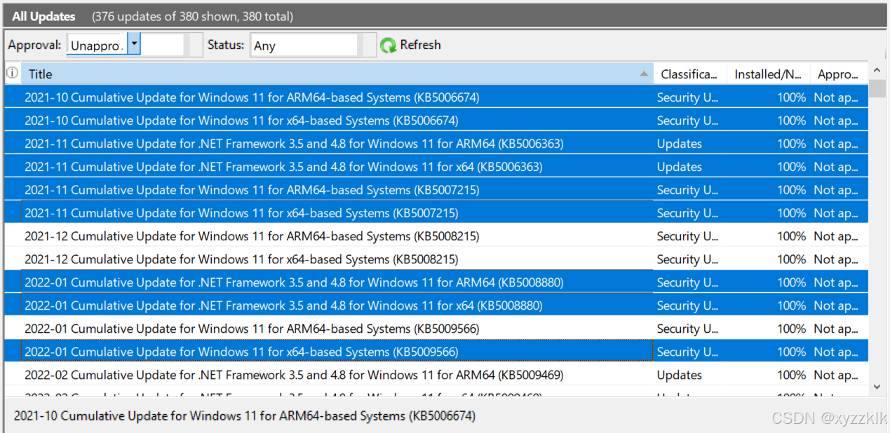The width and height of the screenshot is (890, 433).
Task: Click the info icon column header
Action: (13, 73)
